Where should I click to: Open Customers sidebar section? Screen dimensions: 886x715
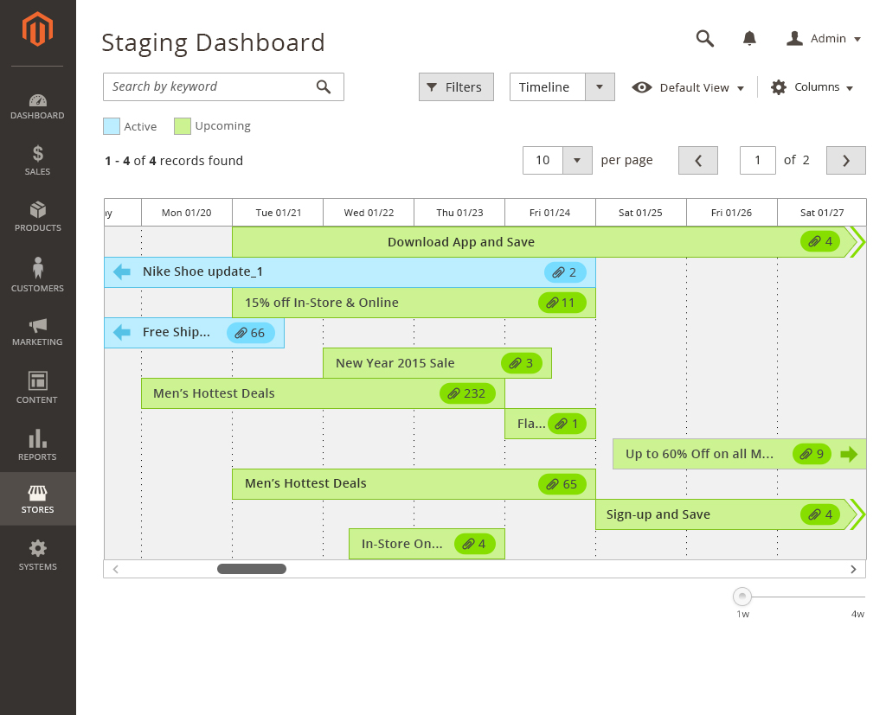pos(37,275)
